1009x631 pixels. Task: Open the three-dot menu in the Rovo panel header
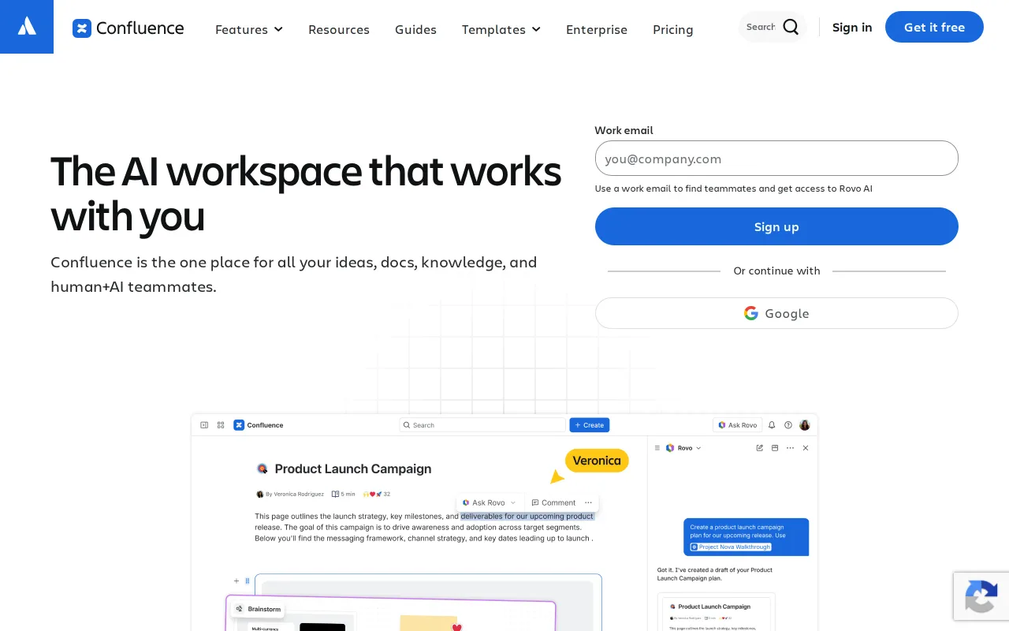pos(790,448)
